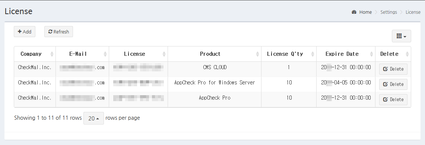Image resolution: width=425 pixels, height=145 pixels.
Task: Delete AppCheck Pro for Windows Server license
Action: pyautogui.click(x=393, y=84)
